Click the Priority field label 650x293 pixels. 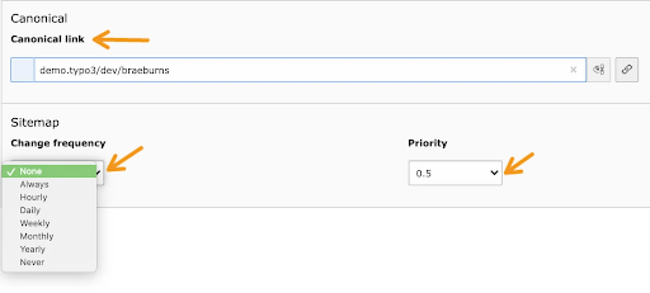(x=427, y=143)
